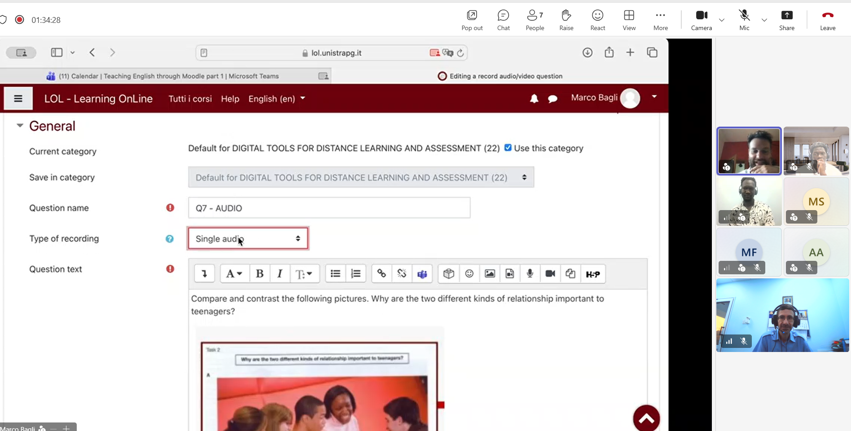Toggle the browser sidebar
Image resolution: width=851 pixels, height=431 pixels.
(x=57, y=53)
